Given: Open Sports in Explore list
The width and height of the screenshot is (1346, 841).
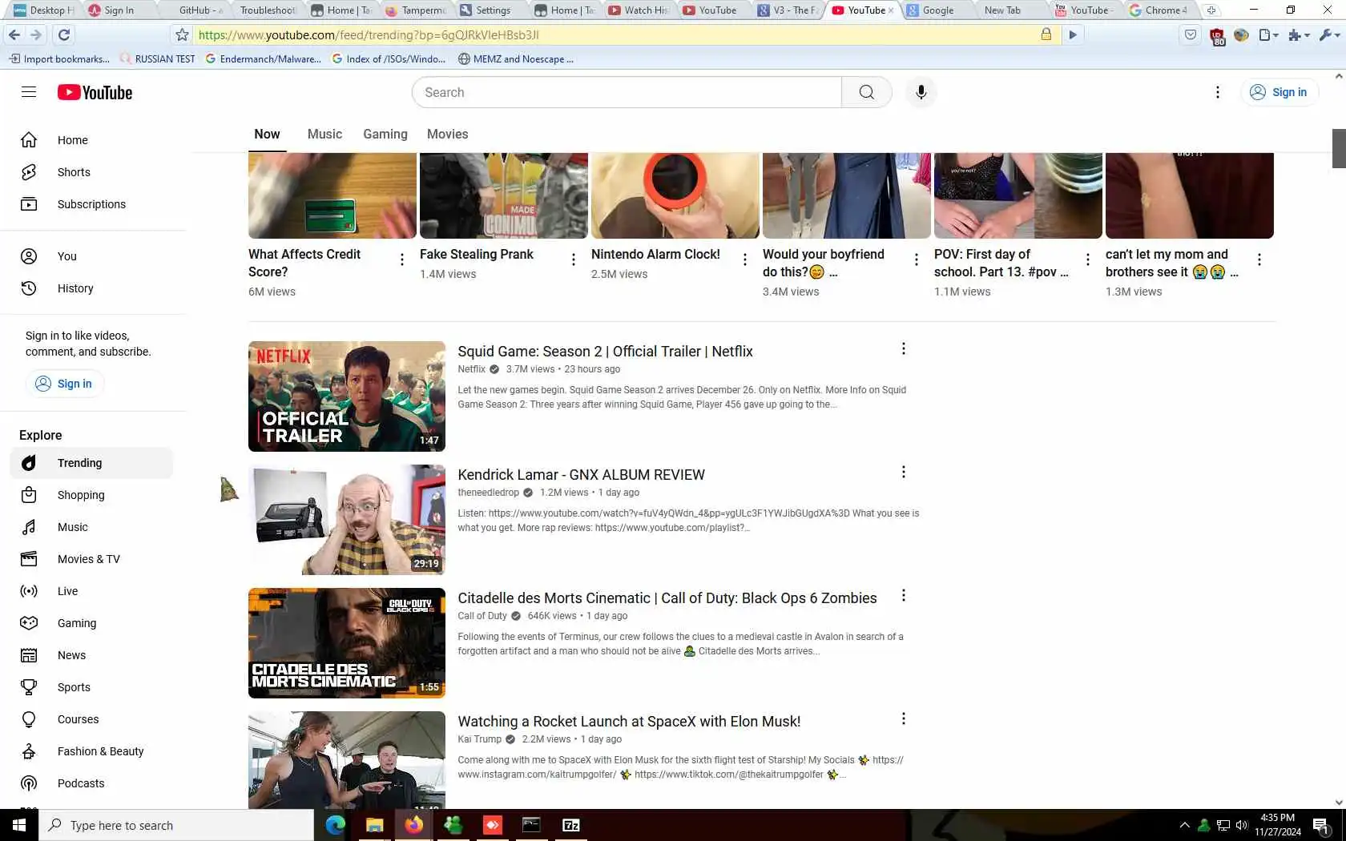Looking at the screenshot, I should (x=93, y=687).
